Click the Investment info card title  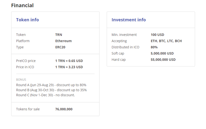129,20
